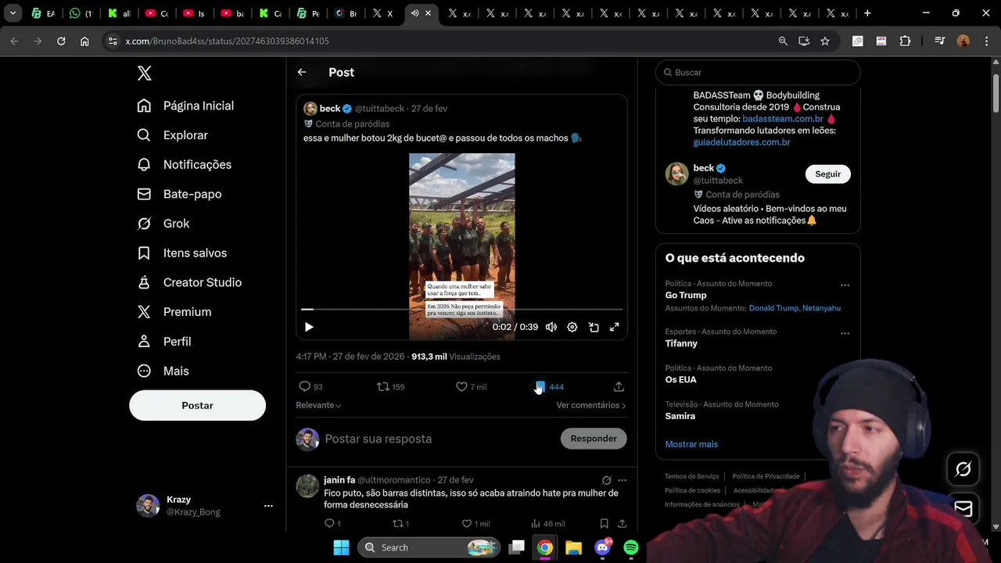The width and height of the screenshot is (1001, 563).
Task: Expand the Mais menu in sidebar
Action: 163,371
